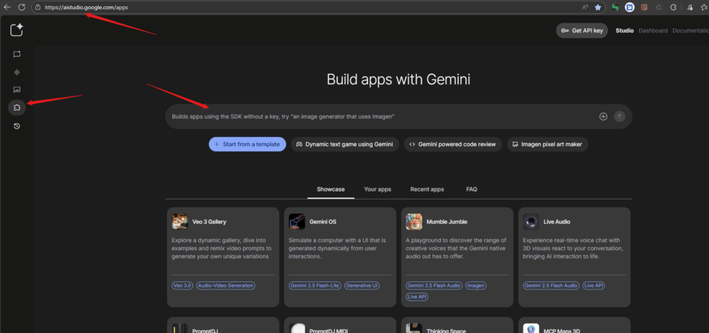The width and height of the screenshot is (709, 333).
Task: Click Start from a template
Action: click(247, 144)
